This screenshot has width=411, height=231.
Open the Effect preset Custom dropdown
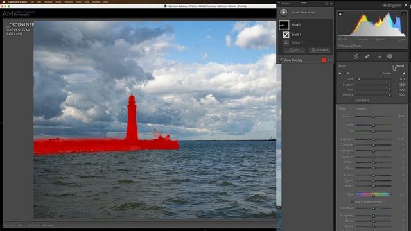coord(361,108)
